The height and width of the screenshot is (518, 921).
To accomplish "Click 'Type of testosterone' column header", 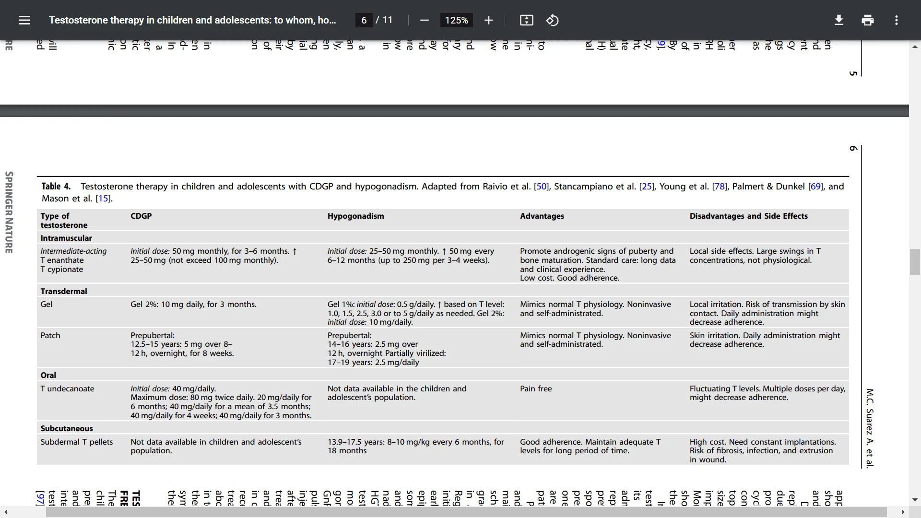I will point(64,221).
